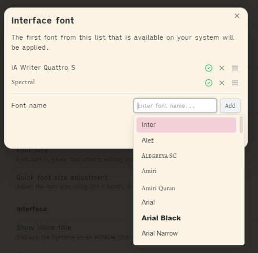Click Show inline title in settings
The width and height of the screenshot is (258, 253).
(x=44, y=228)
